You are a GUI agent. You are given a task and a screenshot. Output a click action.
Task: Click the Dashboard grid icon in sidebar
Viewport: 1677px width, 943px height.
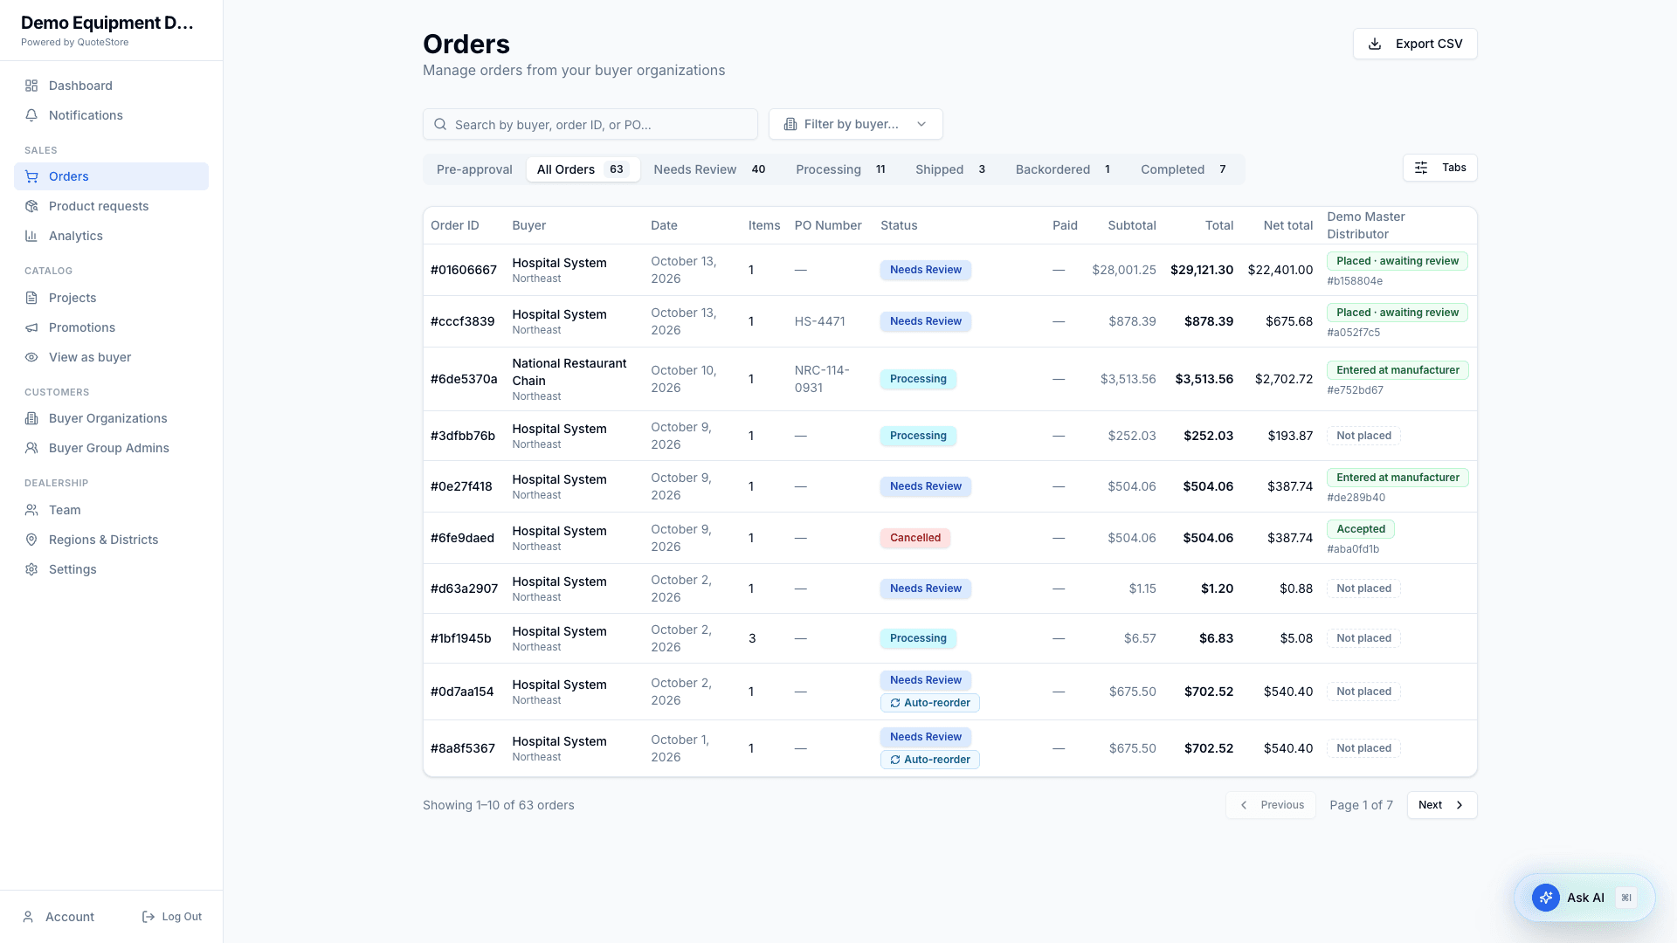coord(31,86)
